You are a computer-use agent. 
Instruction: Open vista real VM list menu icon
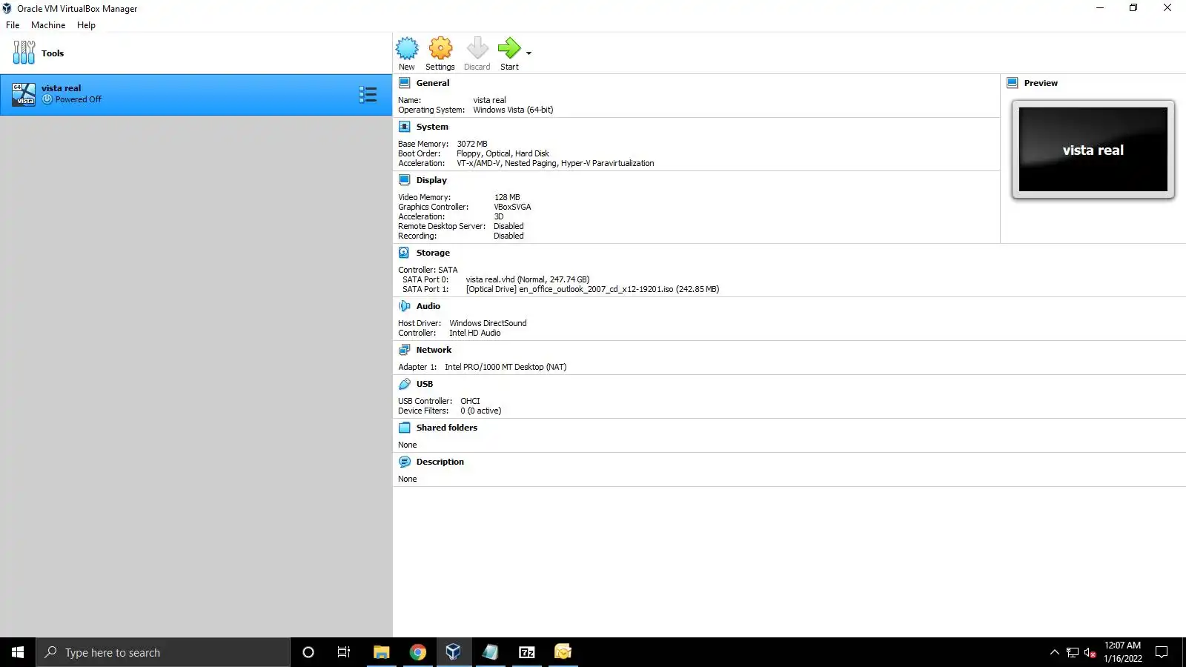click(368, 94)
